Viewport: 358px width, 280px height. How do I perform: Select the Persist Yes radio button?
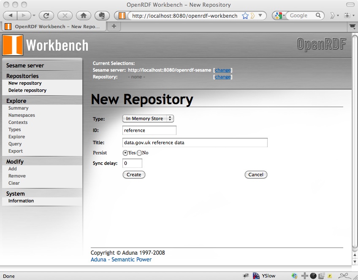[125, 153]
